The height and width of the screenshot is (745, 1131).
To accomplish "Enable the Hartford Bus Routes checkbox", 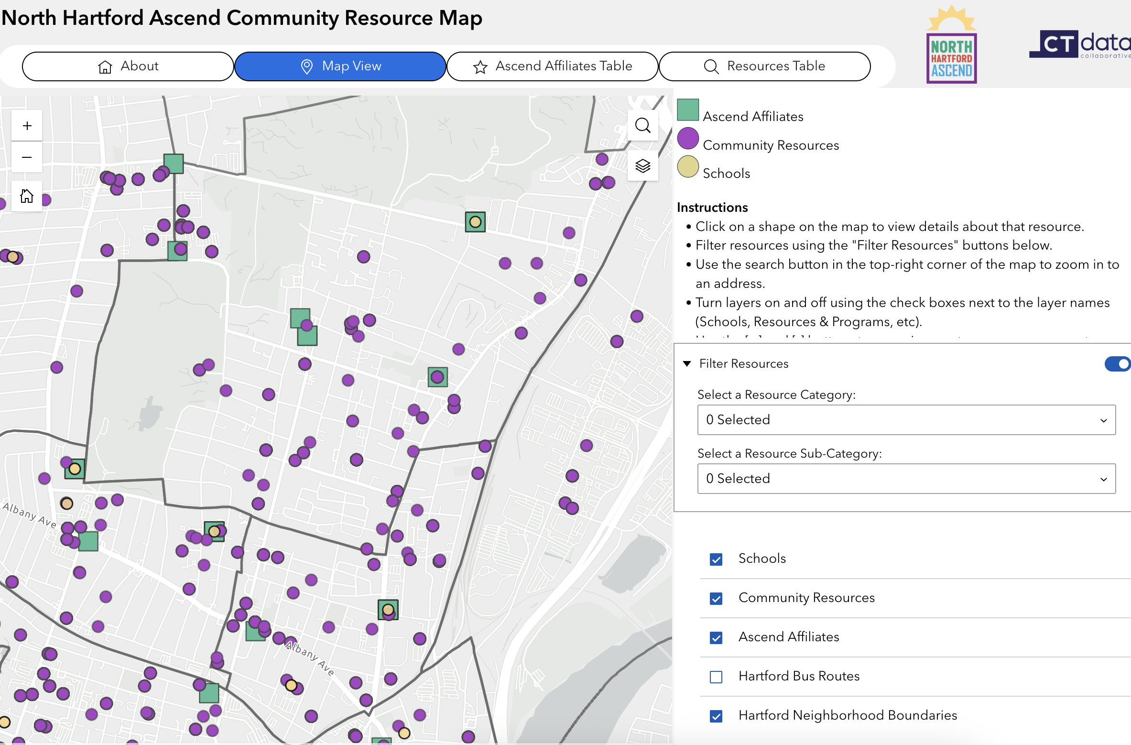I will 716,677.
